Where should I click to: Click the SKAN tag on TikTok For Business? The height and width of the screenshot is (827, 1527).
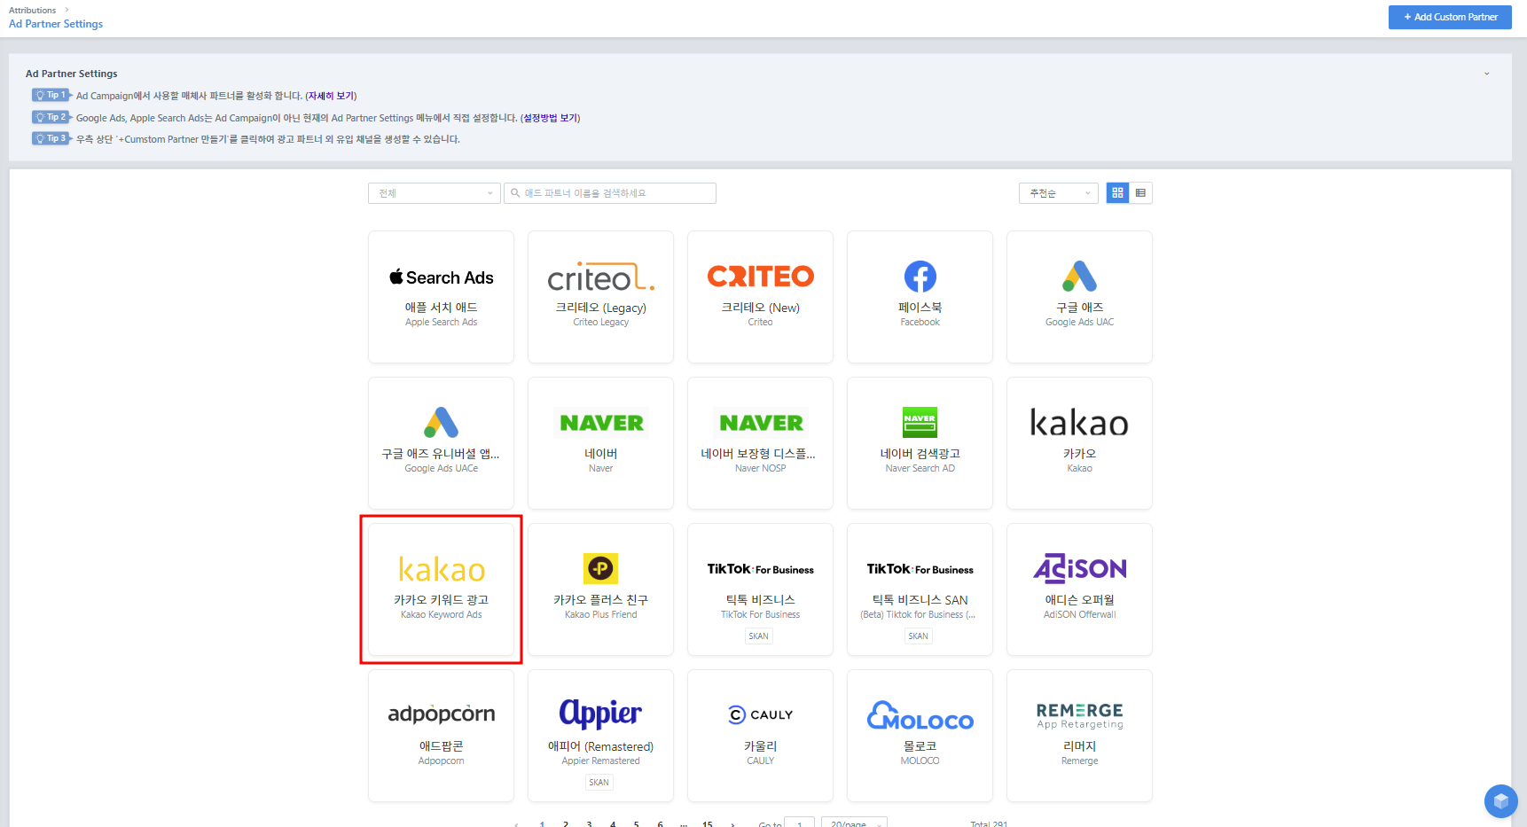point(759,636)
